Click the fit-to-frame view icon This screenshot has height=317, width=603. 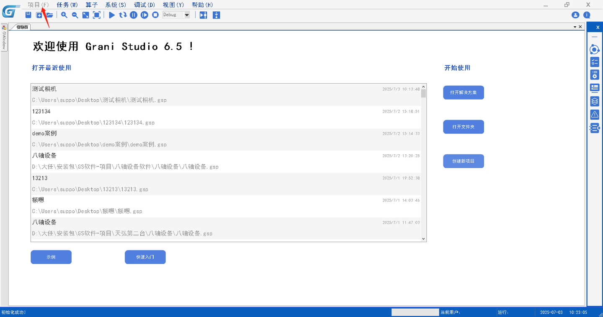96,15
